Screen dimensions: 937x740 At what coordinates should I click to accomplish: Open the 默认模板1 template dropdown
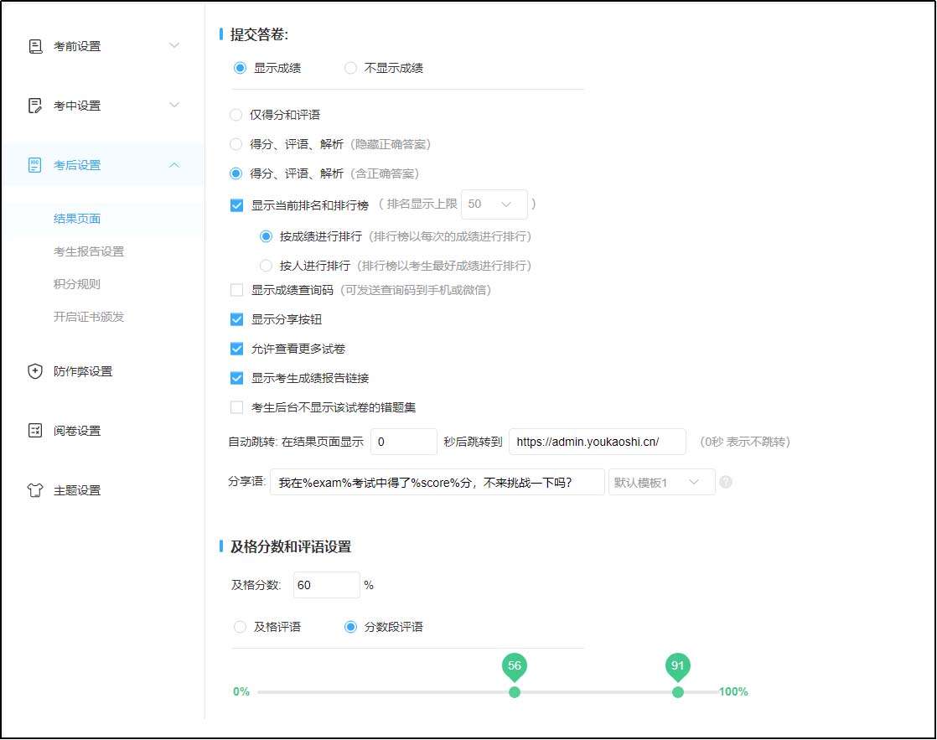661,481
